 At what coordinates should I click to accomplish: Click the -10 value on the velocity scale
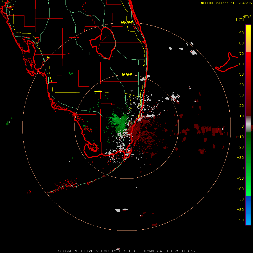(240, 137)
